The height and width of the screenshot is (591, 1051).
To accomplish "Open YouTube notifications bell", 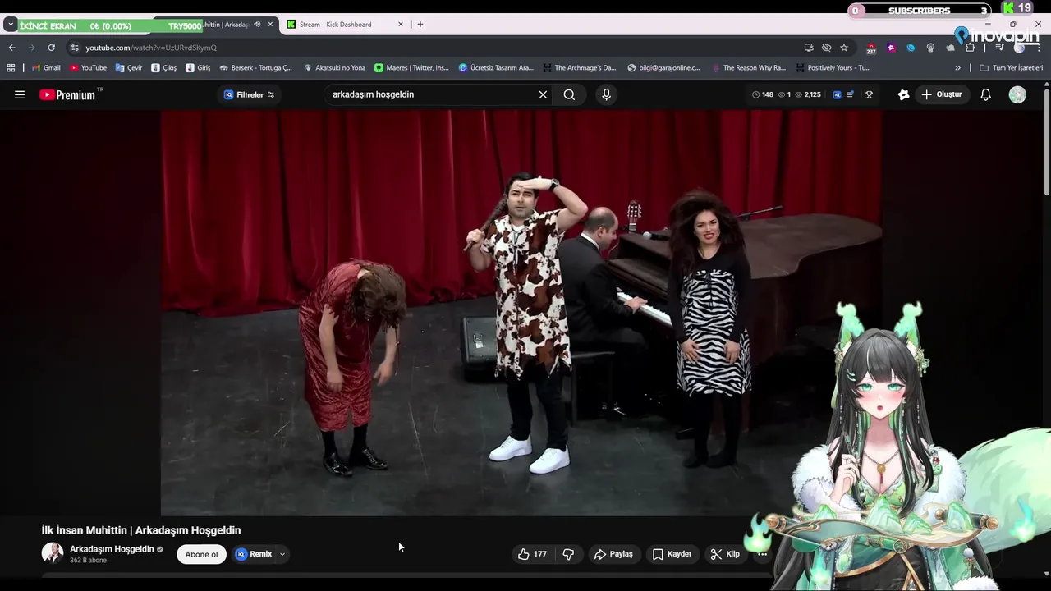I will point(986,94).
